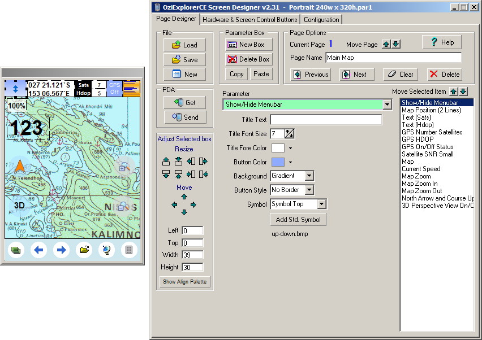Viewport: 482px width, 340px height.
Task: Click the GPS Off status box in preview
Action: (114, 88)
